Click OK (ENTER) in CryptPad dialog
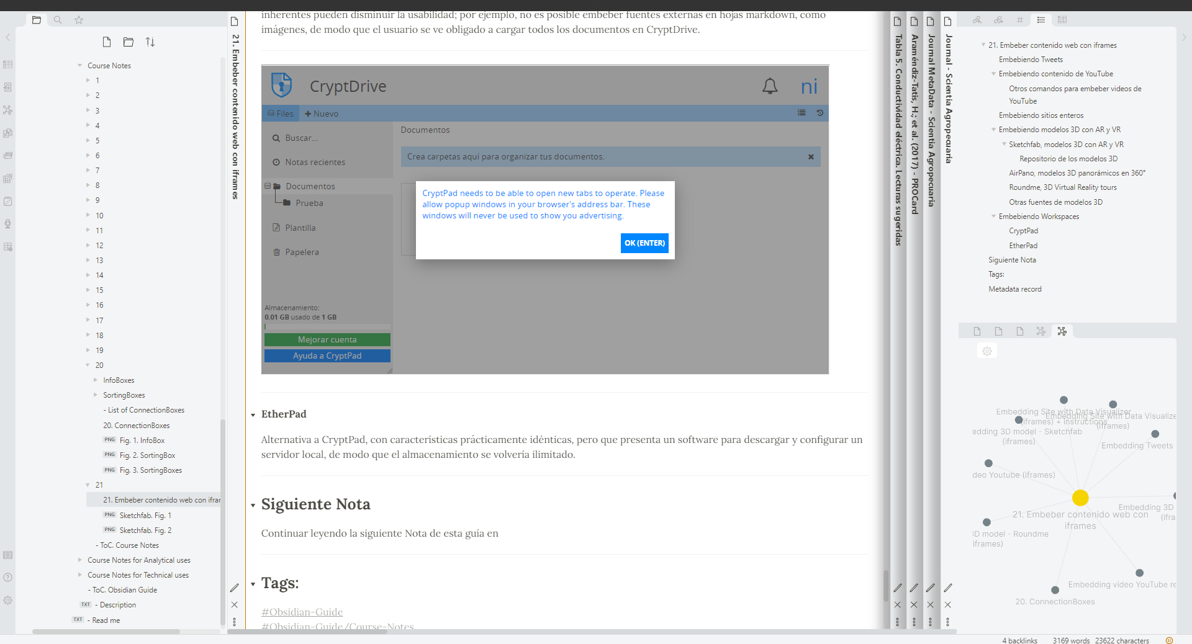Viewport: 1192px width, 644px height. 644,243
